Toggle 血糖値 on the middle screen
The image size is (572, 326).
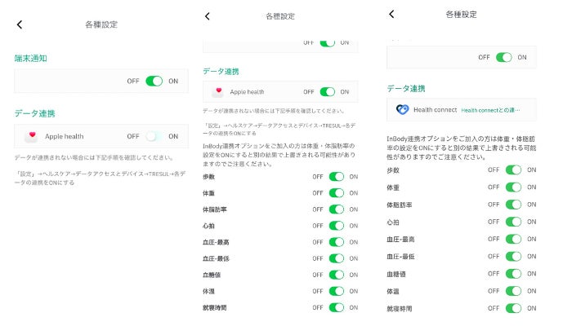[x=337, y=275]
